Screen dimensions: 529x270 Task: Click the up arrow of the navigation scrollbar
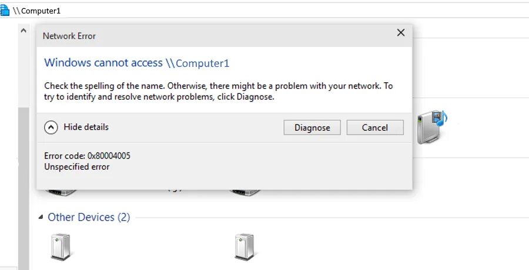click(24, 31)
